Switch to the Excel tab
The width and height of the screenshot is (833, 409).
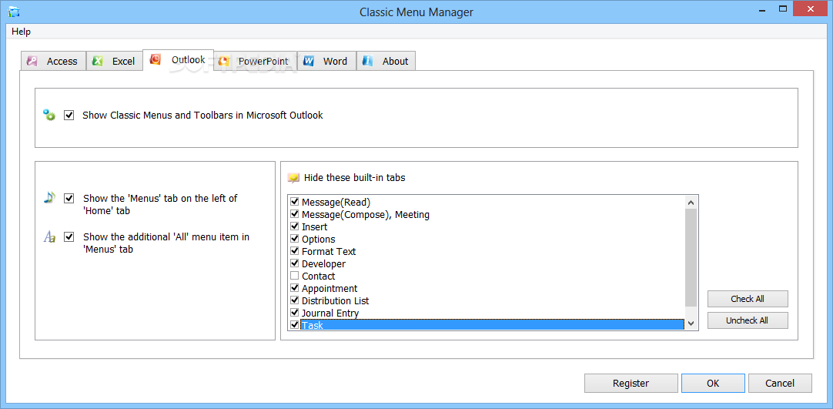coord(114,61)
